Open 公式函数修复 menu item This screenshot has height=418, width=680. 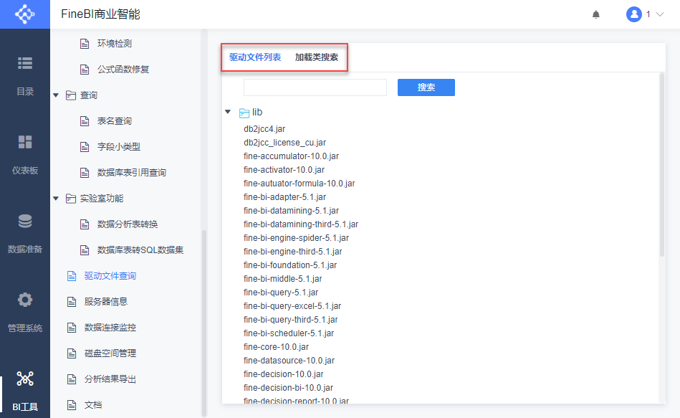click(123, 70)
